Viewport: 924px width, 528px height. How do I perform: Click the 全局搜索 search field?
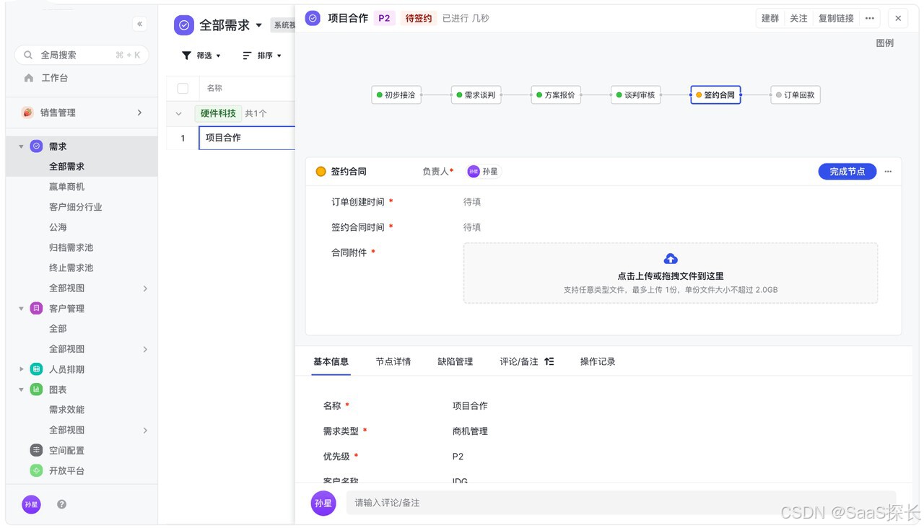click(x=82, y=55)
